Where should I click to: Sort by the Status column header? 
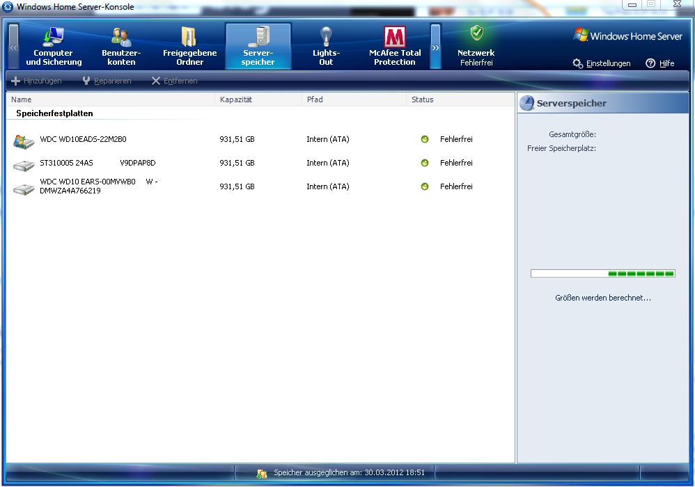[460, 99]
